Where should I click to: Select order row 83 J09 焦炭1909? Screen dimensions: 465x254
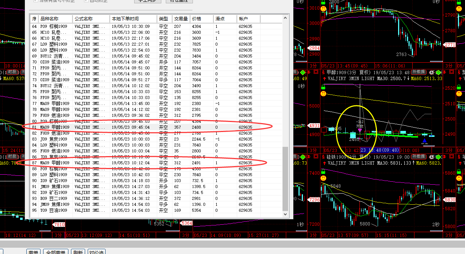point(156,139)
